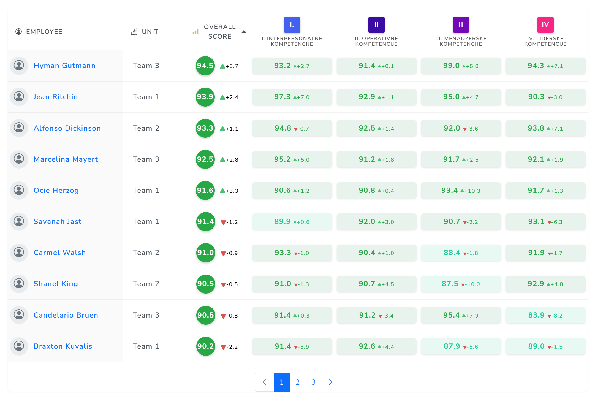This screenshot has height=396, width=595.
Task: Click the Employee person icon in the header
Action: pyautogui.click(x=18, y=32)
